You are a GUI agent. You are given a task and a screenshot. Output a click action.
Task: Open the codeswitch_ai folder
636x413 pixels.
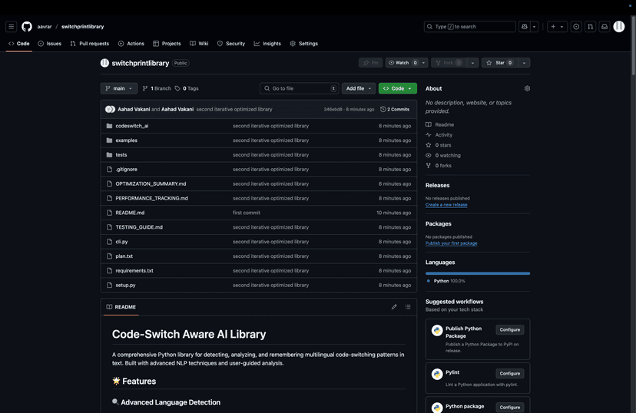tap(132, 126)
